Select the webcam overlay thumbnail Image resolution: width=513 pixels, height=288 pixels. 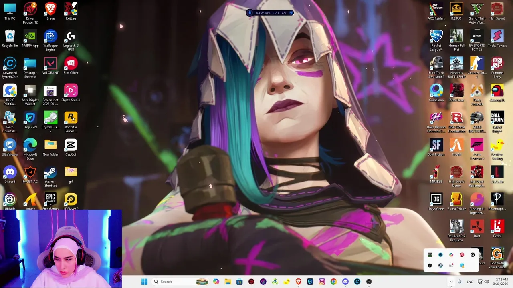61,249
